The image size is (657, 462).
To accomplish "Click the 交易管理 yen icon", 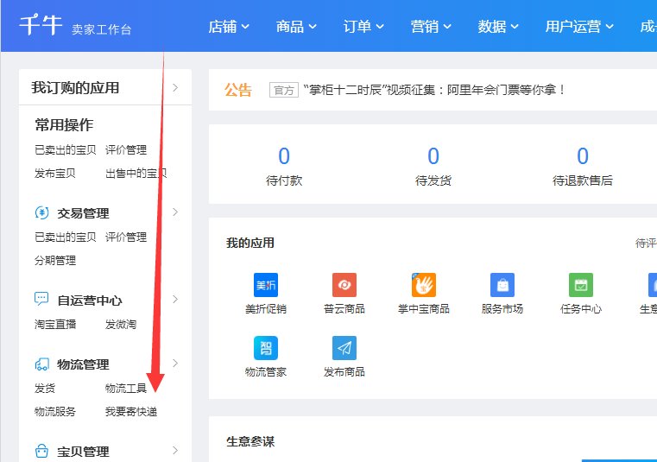I will coord(42,213).
